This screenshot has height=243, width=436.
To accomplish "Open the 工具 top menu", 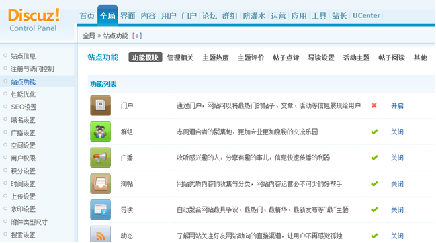I will tap(319, 16).
